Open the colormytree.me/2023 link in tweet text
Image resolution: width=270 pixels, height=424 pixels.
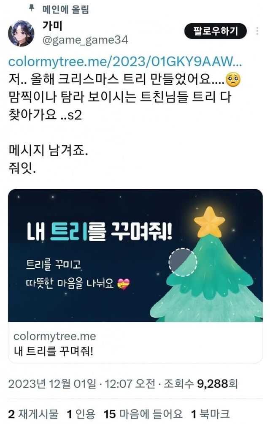[x=125, y=62]
